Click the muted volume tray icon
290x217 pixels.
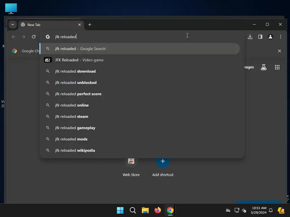(244, 210)
